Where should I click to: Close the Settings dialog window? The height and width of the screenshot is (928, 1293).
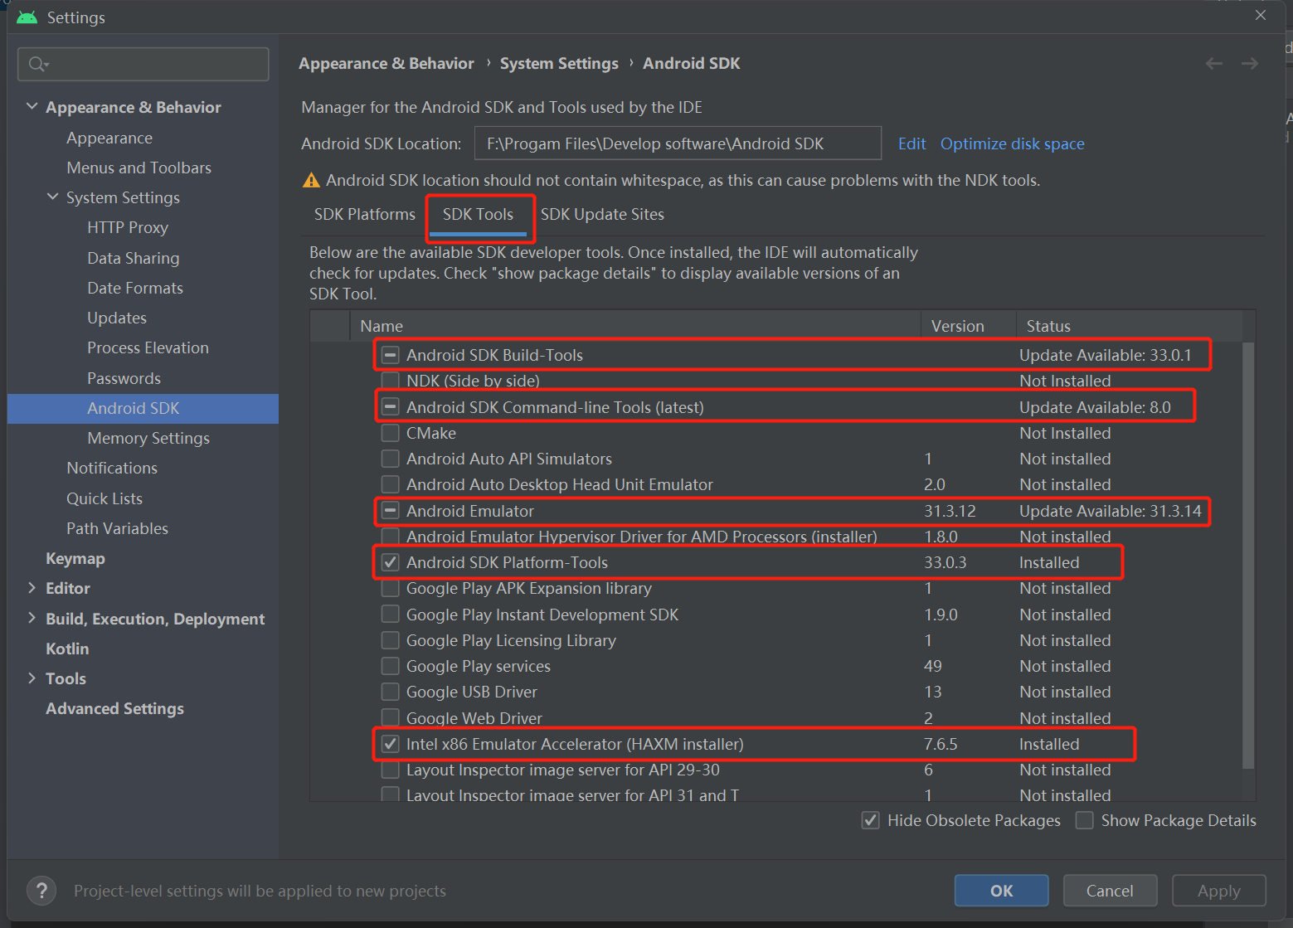click(x=1261, y=16)
